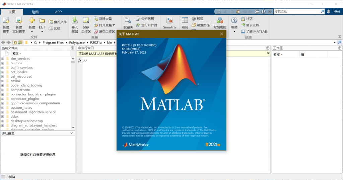Screen dimensions: 343x180
Task: Open the 布局 layout menu
Action: 185,23
